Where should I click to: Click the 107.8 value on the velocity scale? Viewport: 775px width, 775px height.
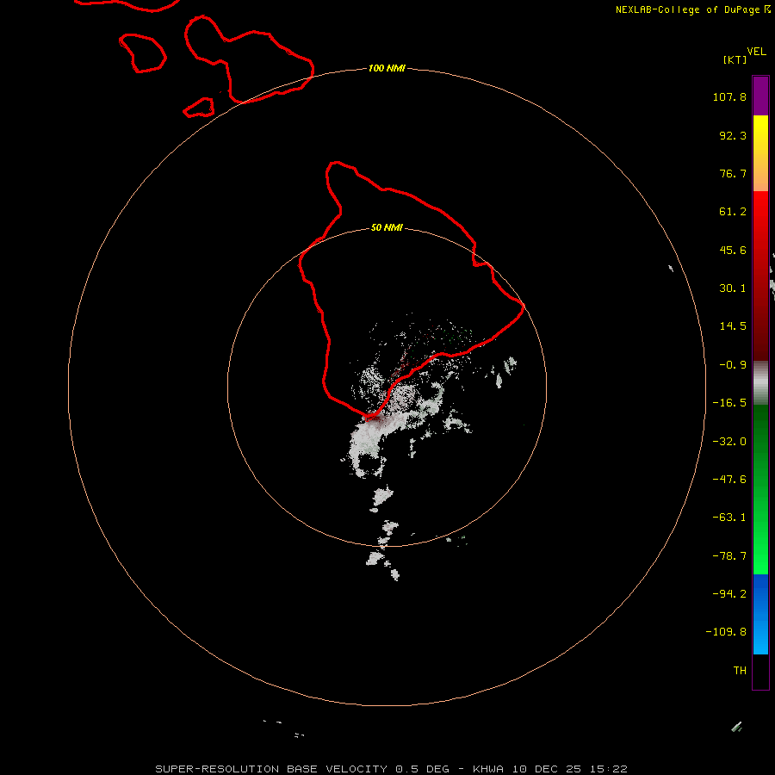[729, 96]
